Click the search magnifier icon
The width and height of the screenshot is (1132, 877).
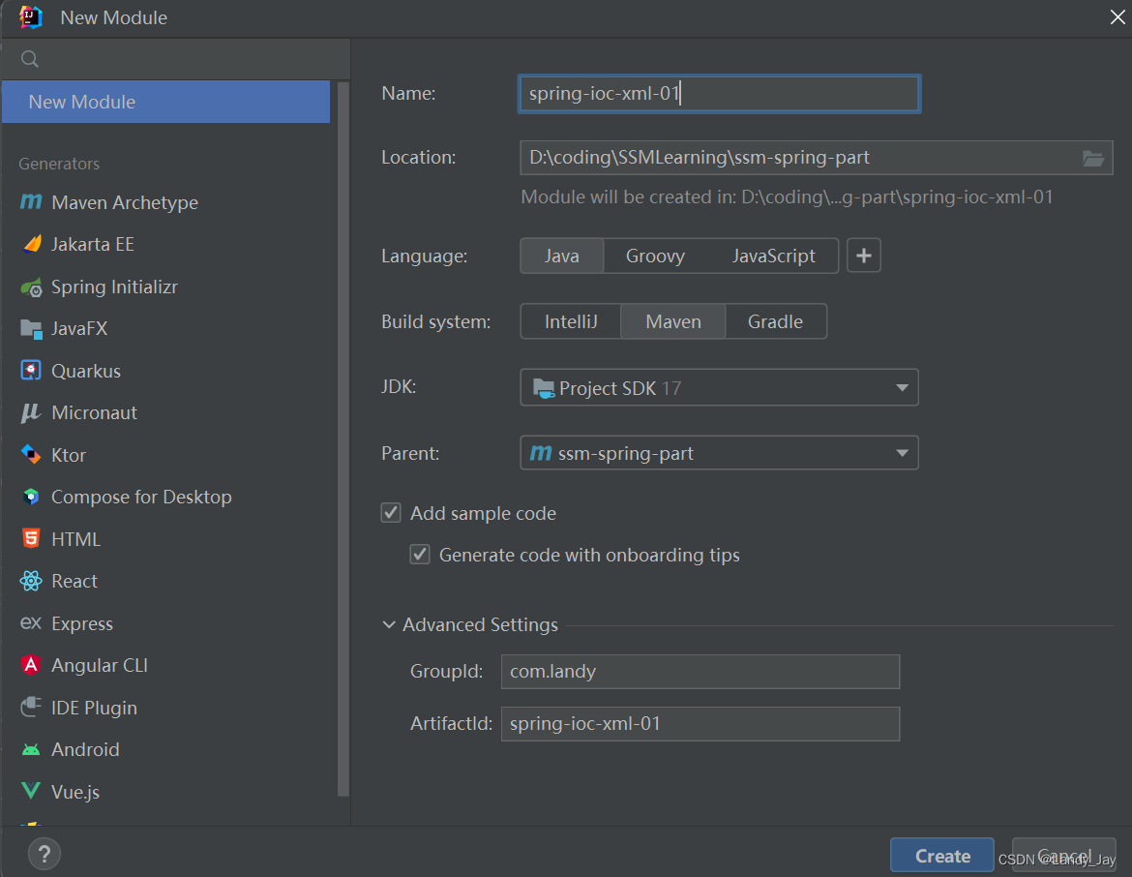[30, 58]
